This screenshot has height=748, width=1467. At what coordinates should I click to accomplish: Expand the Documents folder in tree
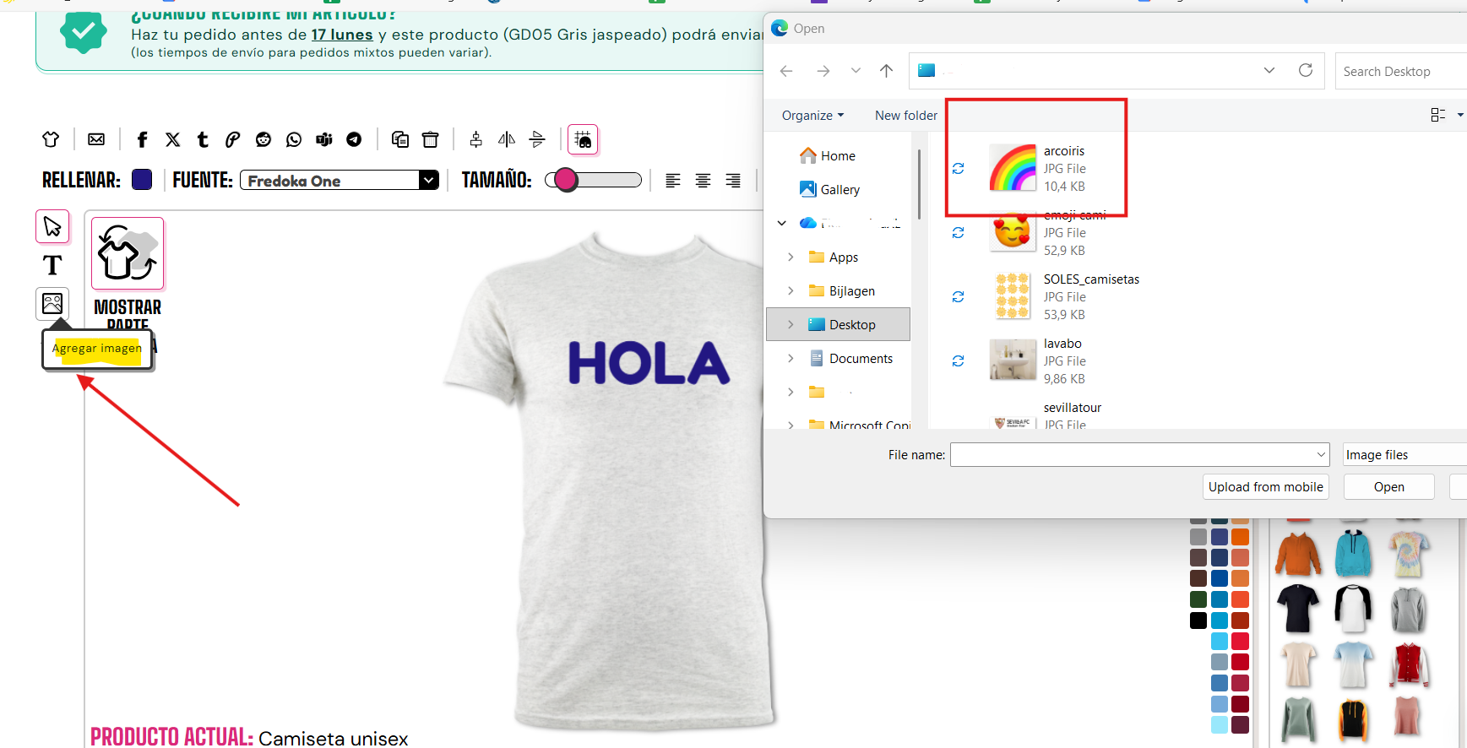[x=791, y=358]
